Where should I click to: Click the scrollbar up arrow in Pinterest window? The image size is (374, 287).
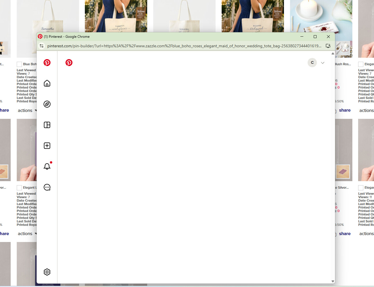click(333, 54)
